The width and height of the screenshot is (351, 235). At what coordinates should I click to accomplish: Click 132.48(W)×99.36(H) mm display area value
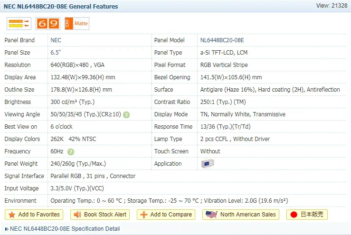83,77
